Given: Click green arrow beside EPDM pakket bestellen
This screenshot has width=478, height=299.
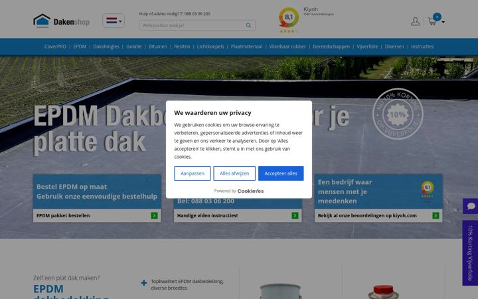Looking at the screenshot, I should point(154,216).
